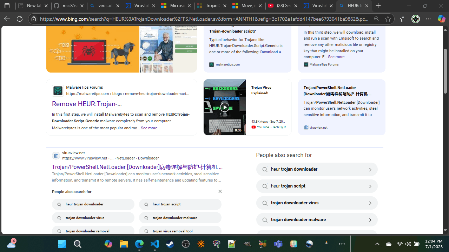Play the Trojan Virus Explained YouTube video
449x252 pixels.
coord(224,107)
